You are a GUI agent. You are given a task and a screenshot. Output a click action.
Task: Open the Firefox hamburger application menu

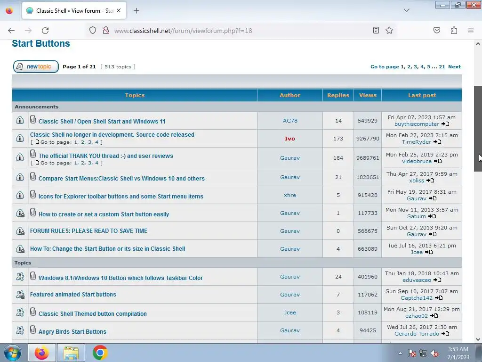pos(471,30)
